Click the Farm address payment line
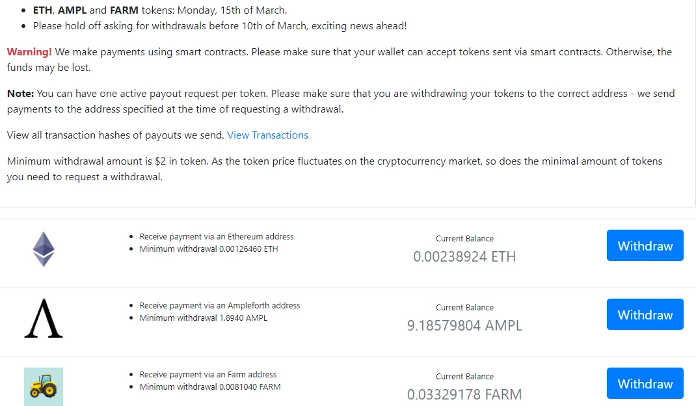Viewport: 696px width, 406px height. pyautogui.click(x=207, y=374)
